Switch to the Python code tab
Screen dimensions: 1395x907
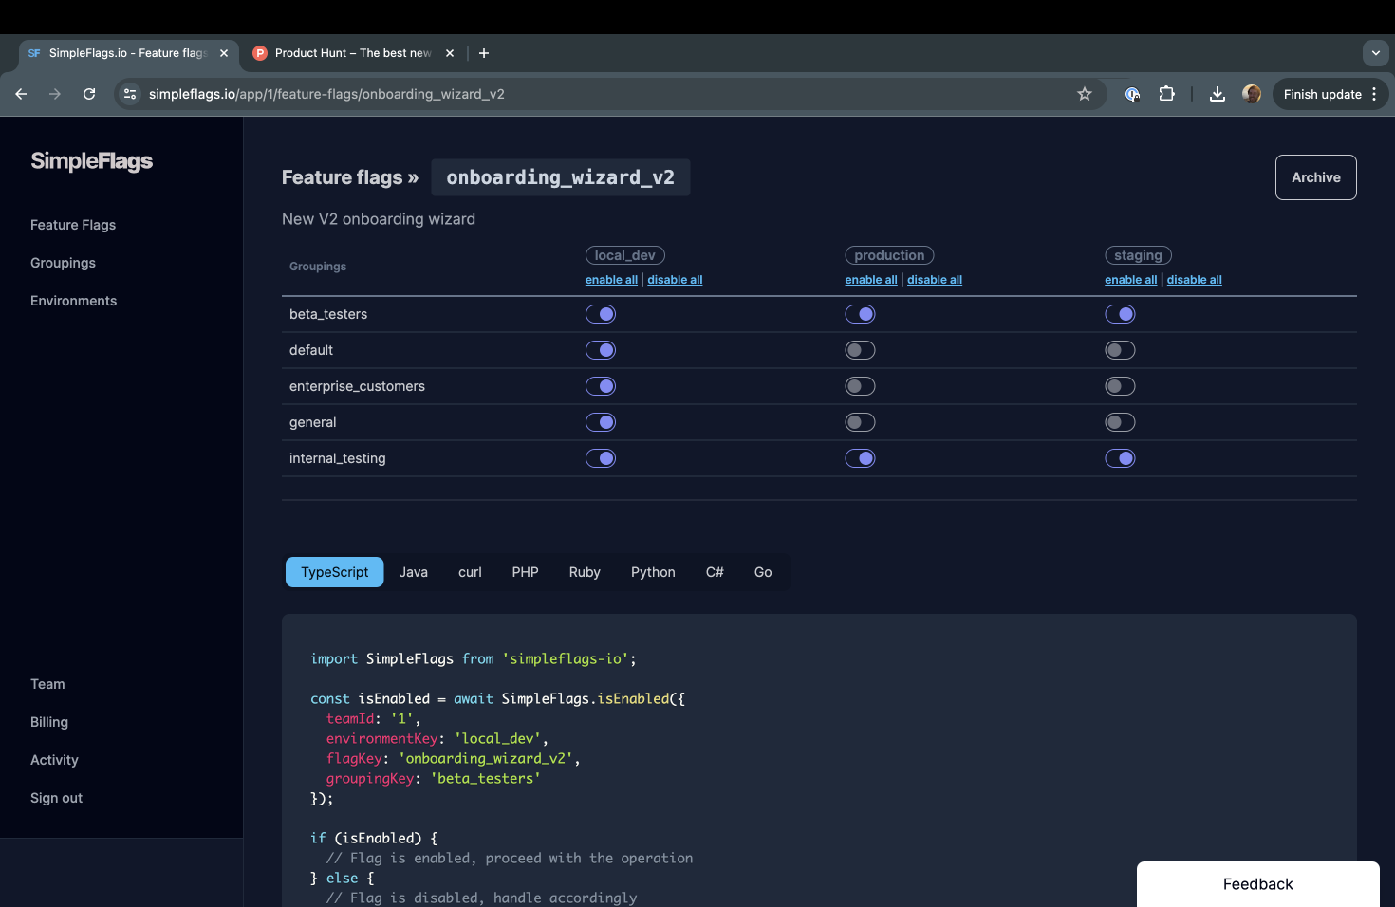pyautogui.click(x=653, y=572)
